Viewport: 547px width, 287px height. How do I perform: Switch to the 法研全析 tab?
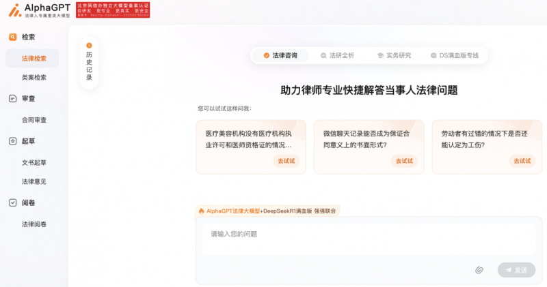(337, 55)
